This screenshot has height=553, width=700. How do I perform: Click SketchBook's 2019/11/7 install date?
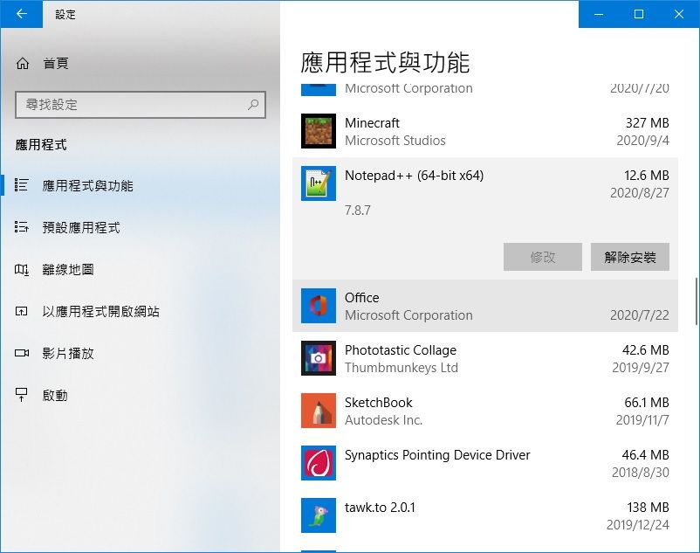coord(642,420)
